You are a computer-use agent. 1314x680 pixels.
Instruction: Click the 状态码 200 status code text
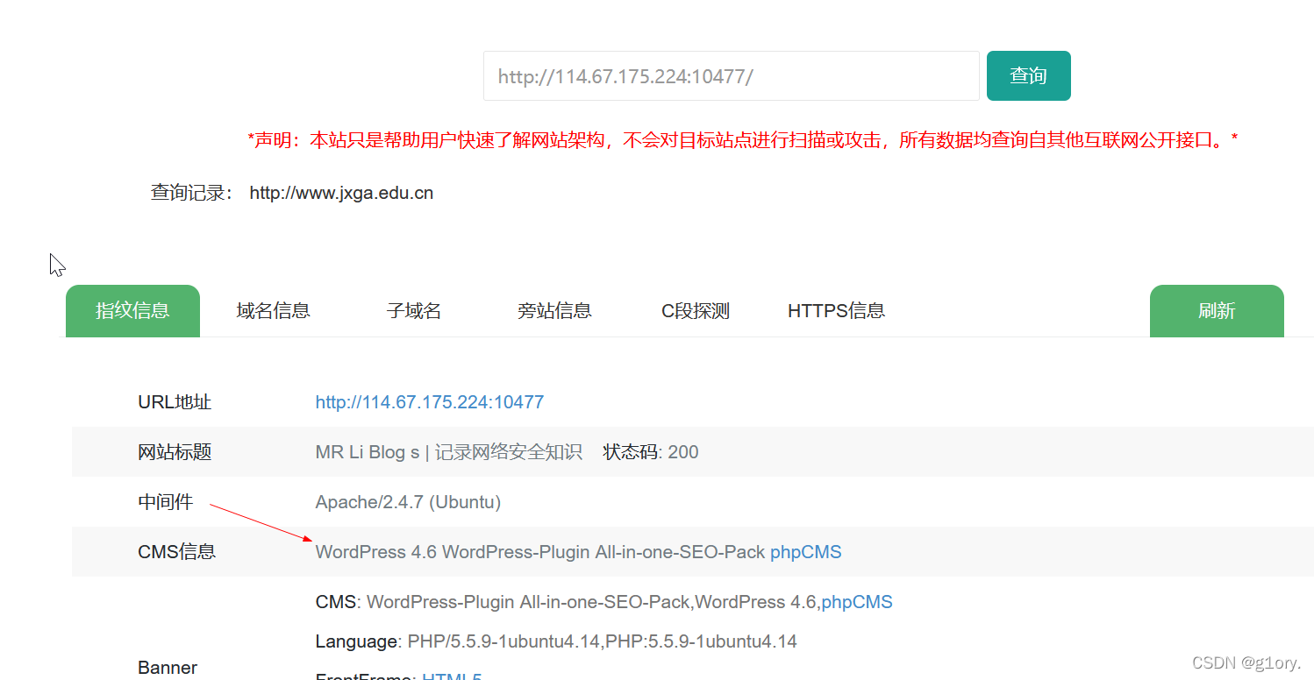649,451
